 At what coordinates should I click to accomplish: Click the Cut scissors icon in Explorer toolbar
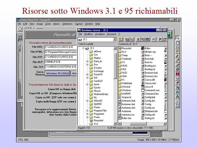pos(139,39)
